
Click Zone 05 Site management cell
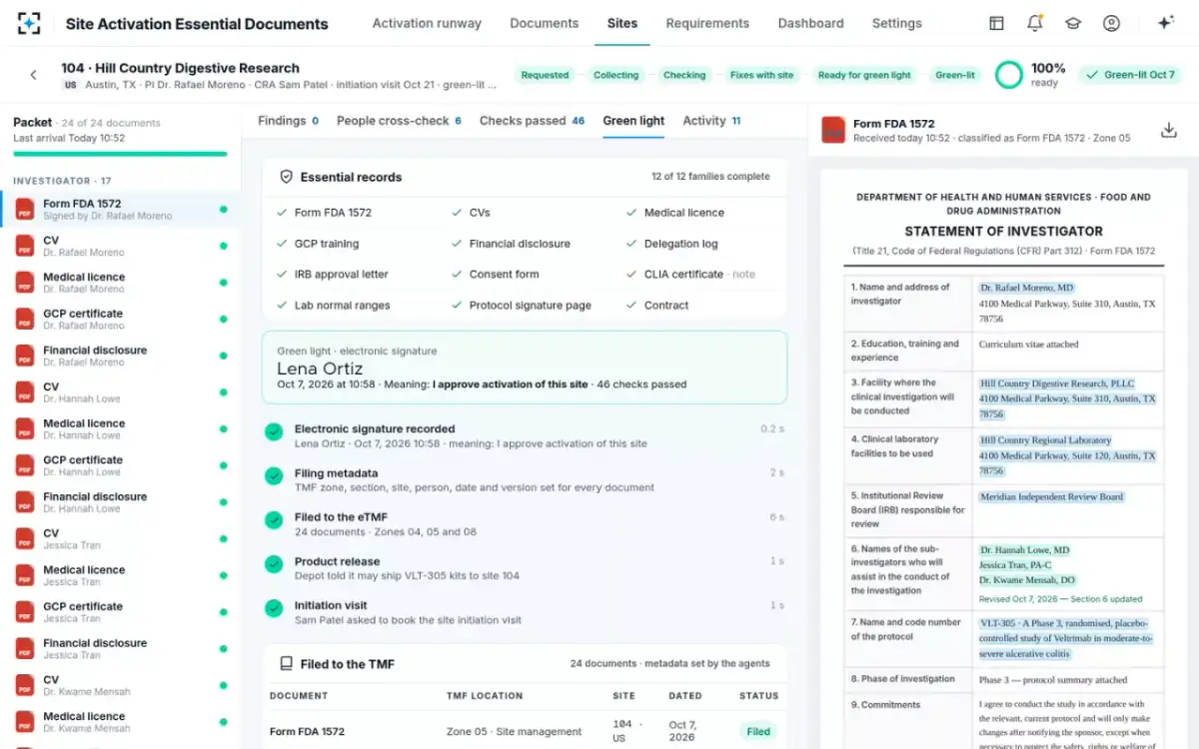click(x=514, y=732)
